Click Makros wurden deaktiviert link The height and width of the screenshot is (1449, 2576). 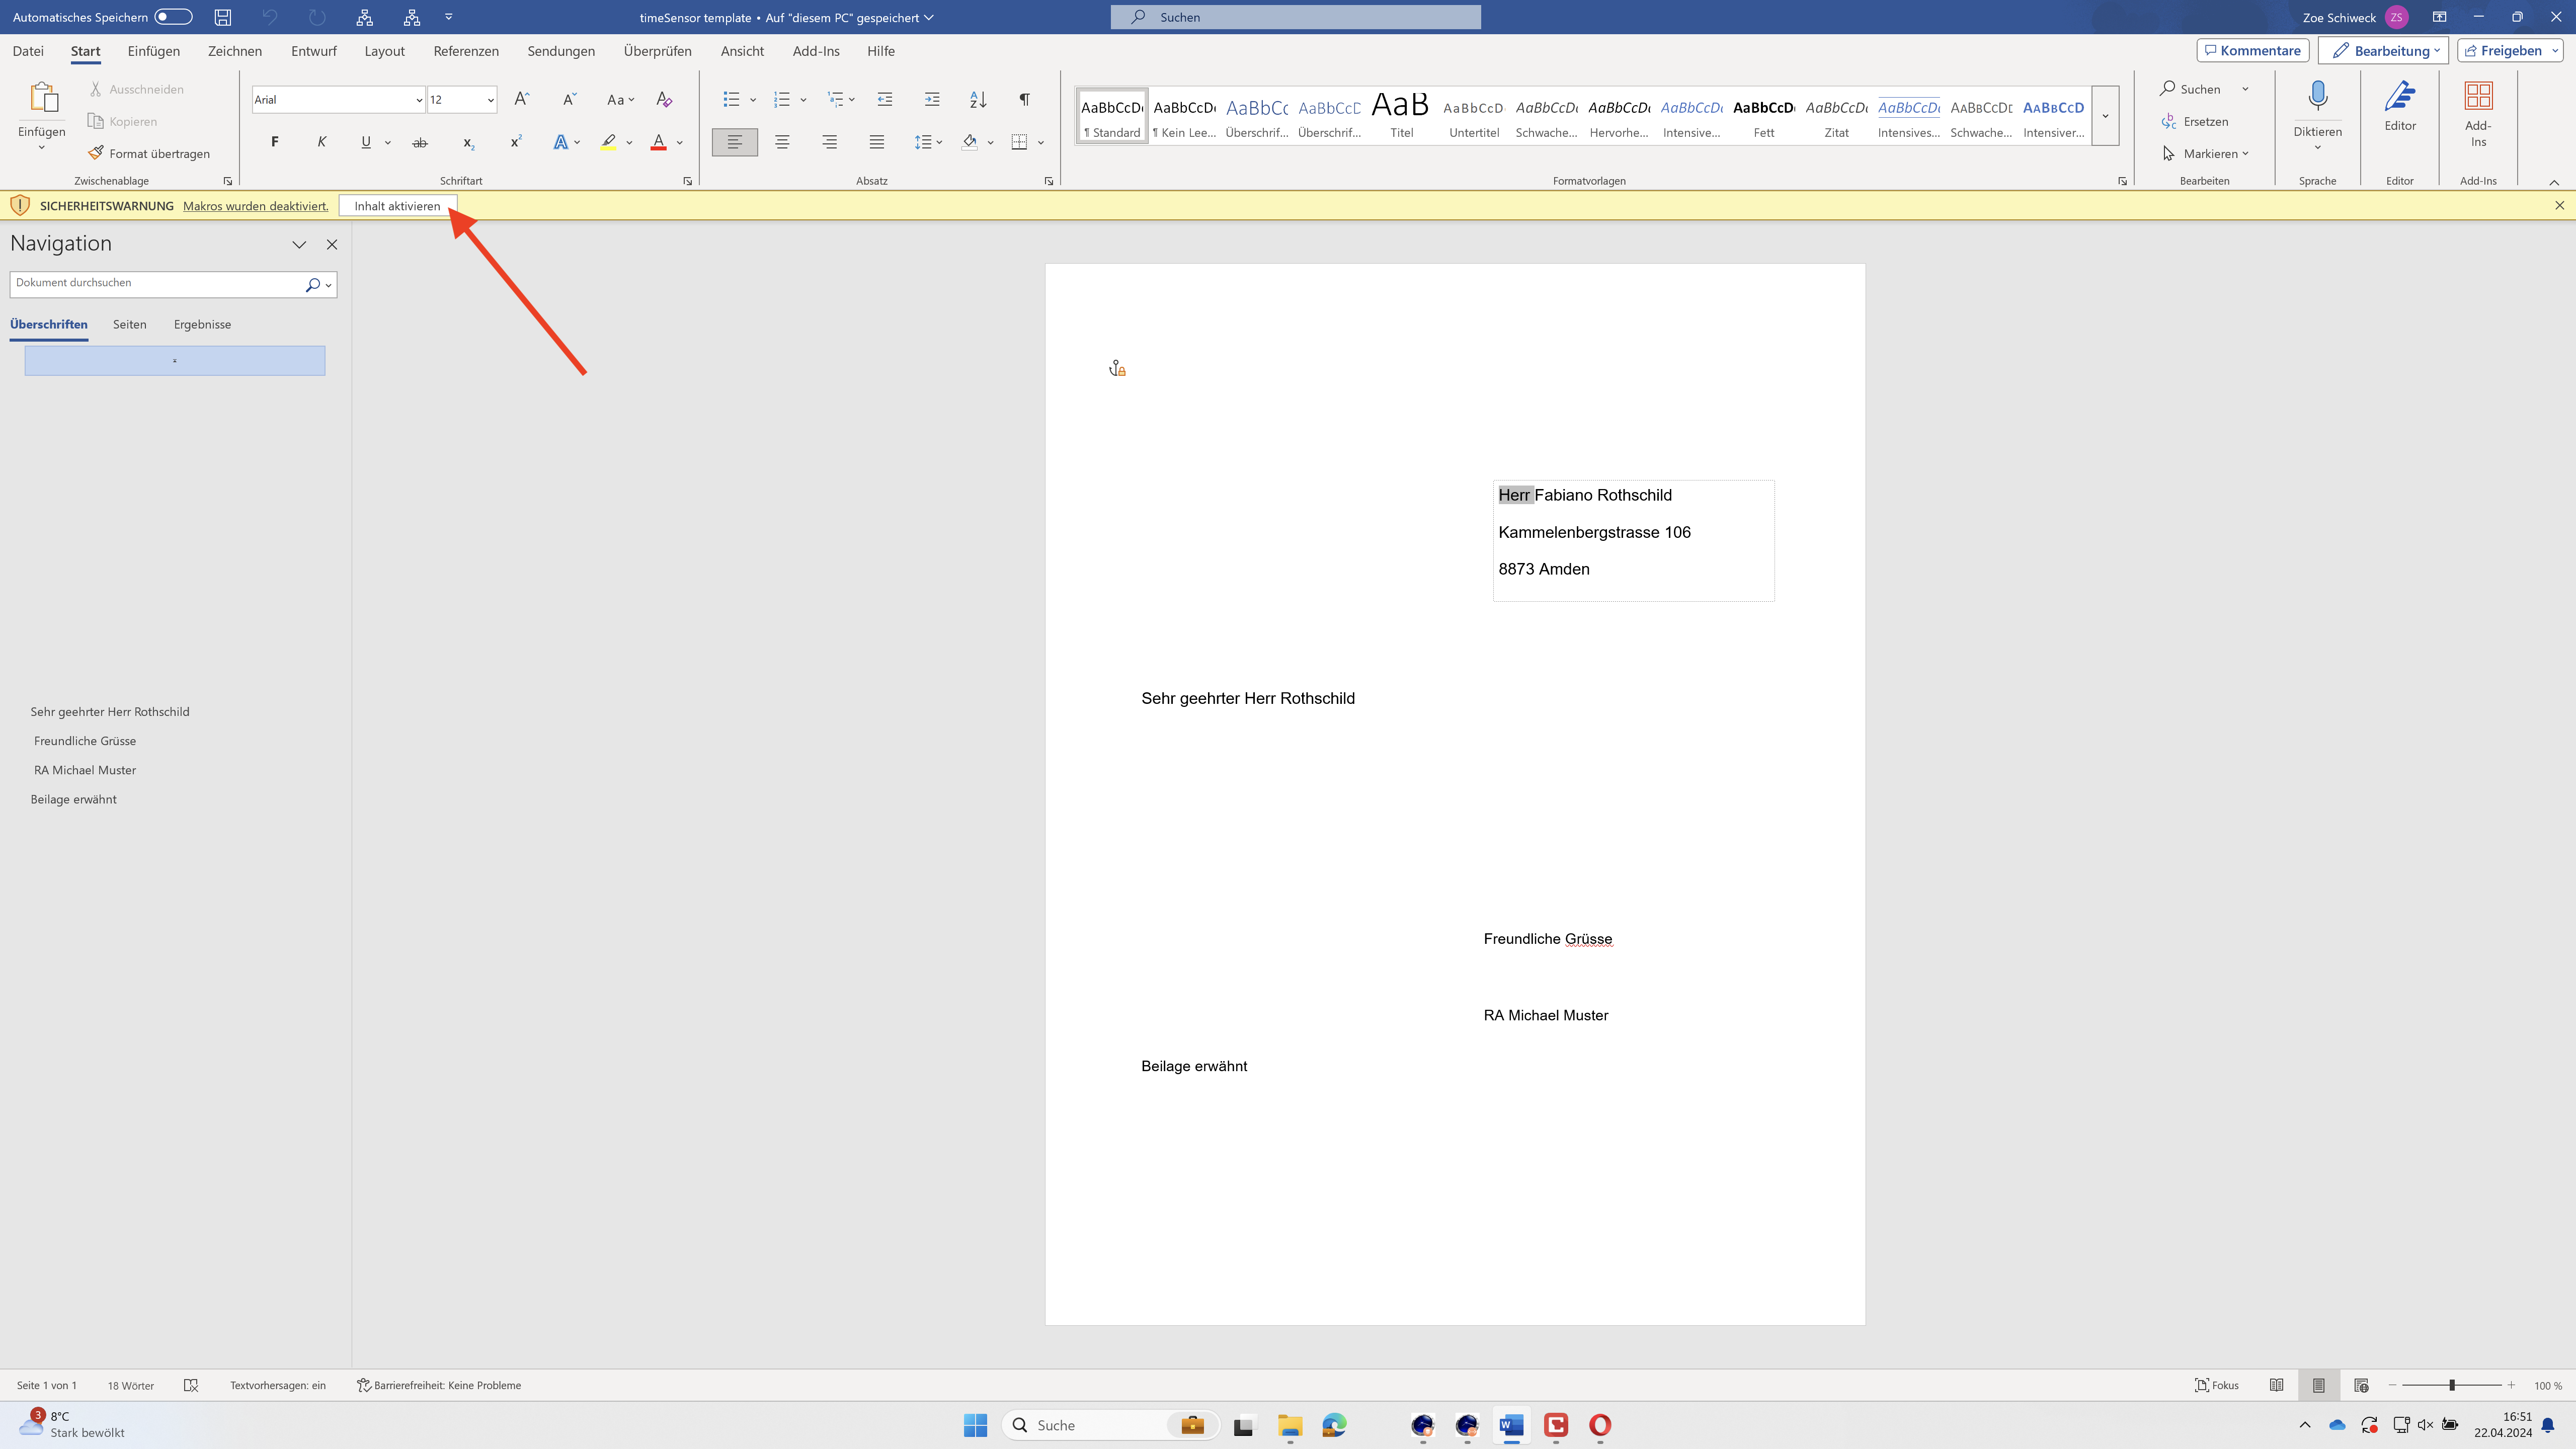coord(256,206)
